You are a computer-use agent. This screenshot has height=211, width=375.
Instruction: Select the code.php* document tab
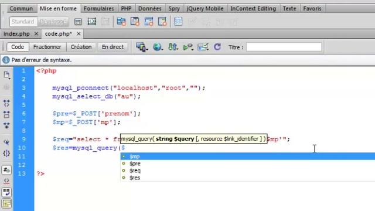click(59, 34)
